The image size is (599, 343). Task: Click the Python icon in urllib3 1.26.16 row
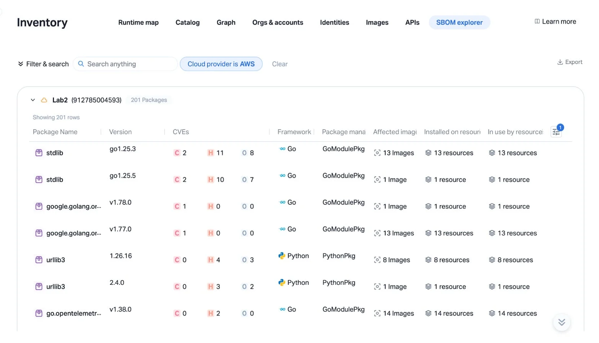click(x=282, y=256)
